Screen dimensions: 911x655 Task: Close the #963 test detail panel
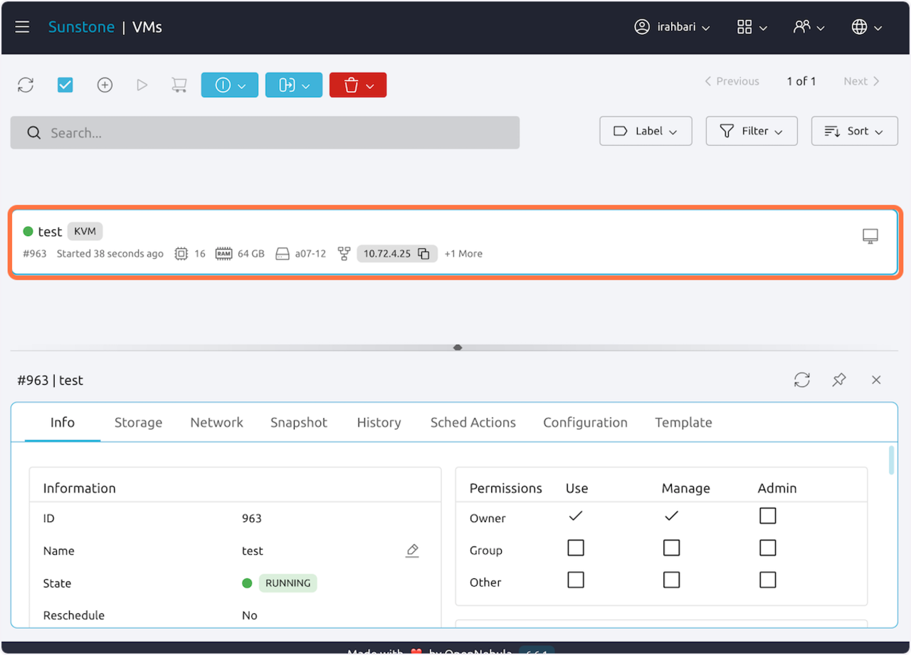(x=876, y=380)
